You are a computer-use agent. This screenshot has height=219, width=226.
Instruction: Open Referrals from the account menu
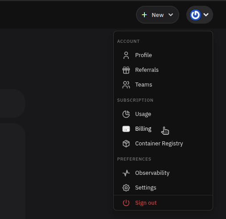coord(163,70)
